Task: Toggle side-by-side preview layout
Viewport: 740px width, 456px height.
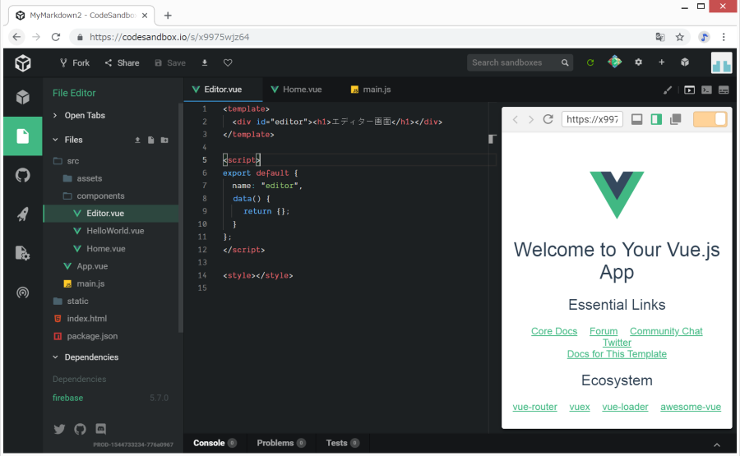Action: click(656, 119)
